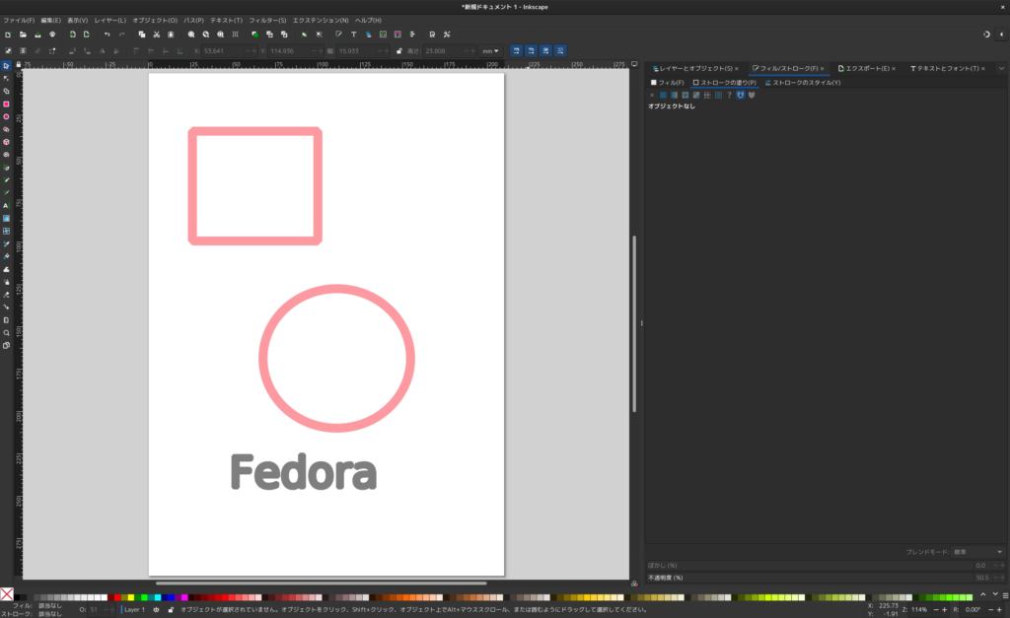This screenshot has width=1010, height=618.
Task: Expand the dock panel tabs chevron
Action: (x=1001, y=68)
